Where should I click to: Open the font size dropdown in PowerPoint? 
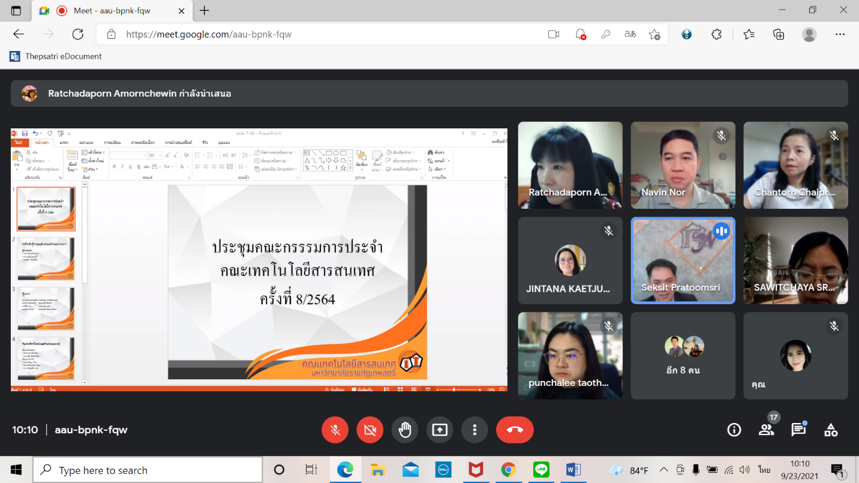point(159,155)
